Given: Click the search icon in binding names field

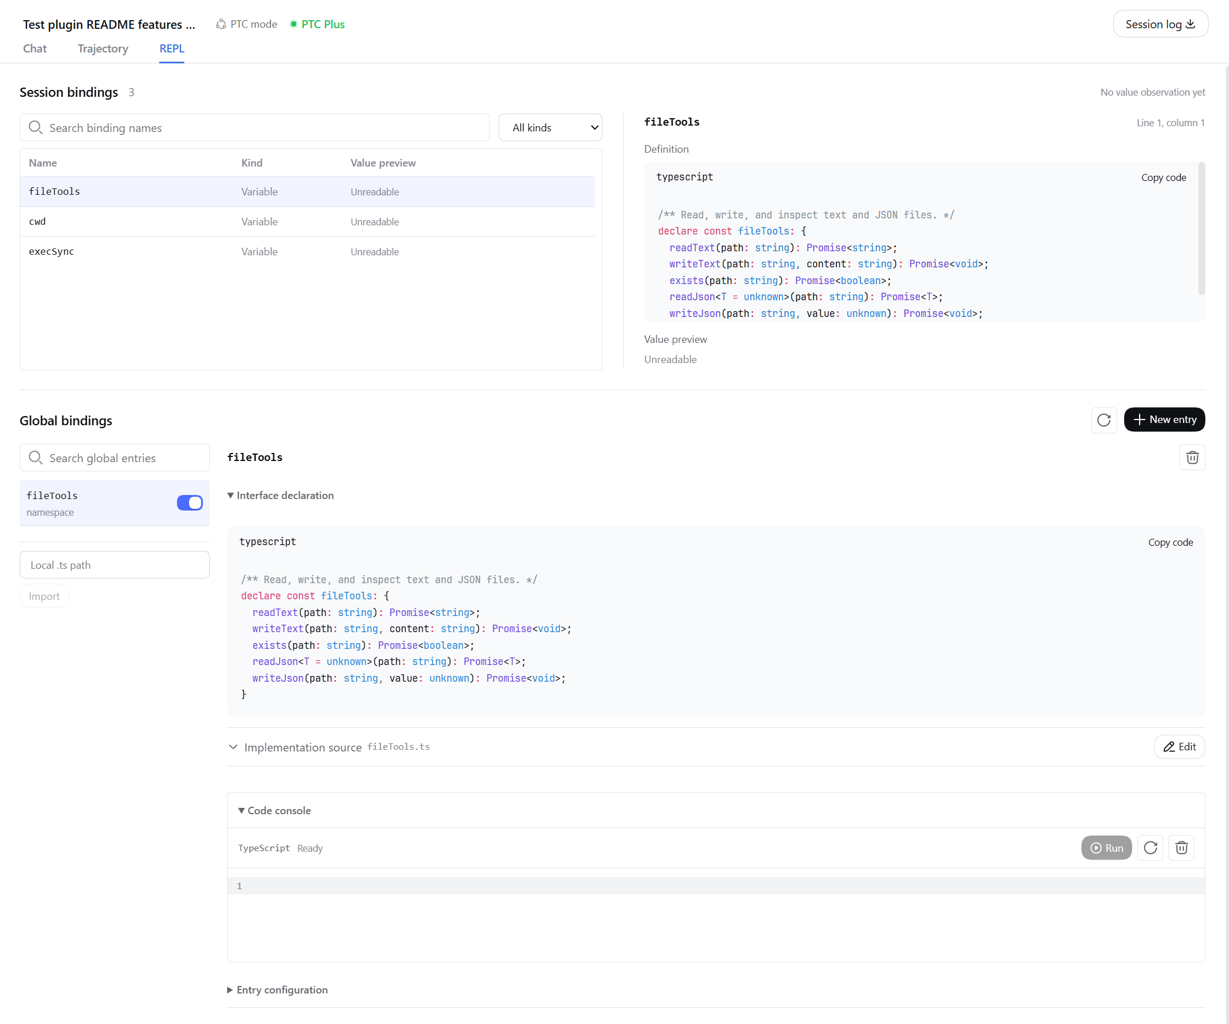Looking at the screenshot, I should [x=35, y=127].
